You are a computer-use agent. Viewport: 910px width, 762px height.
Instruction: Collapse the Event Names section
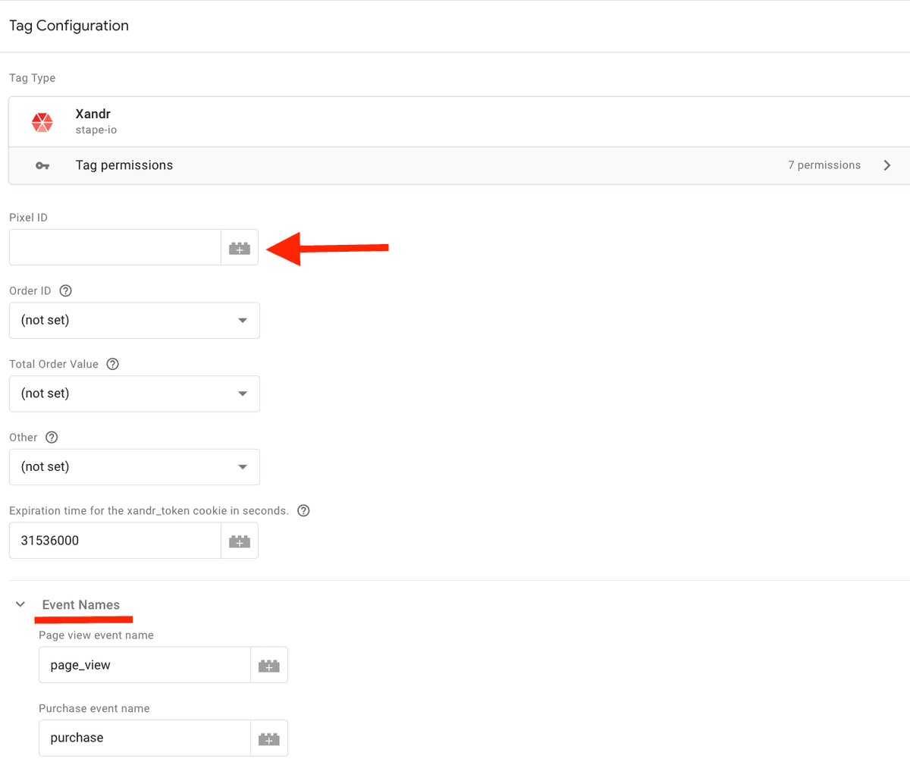(x=20, y=604)
